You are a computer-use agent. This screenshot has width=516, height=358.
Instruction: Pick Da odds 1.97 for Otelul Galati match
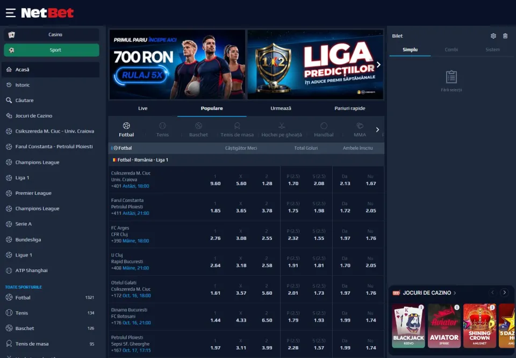pyautogui.click(x=345, y=290)
